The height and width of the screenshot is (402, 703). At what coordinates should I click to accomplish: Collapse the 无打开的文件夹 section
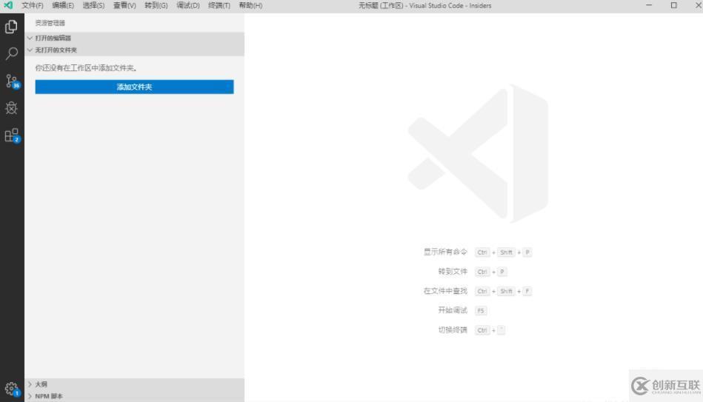(135, 50)
